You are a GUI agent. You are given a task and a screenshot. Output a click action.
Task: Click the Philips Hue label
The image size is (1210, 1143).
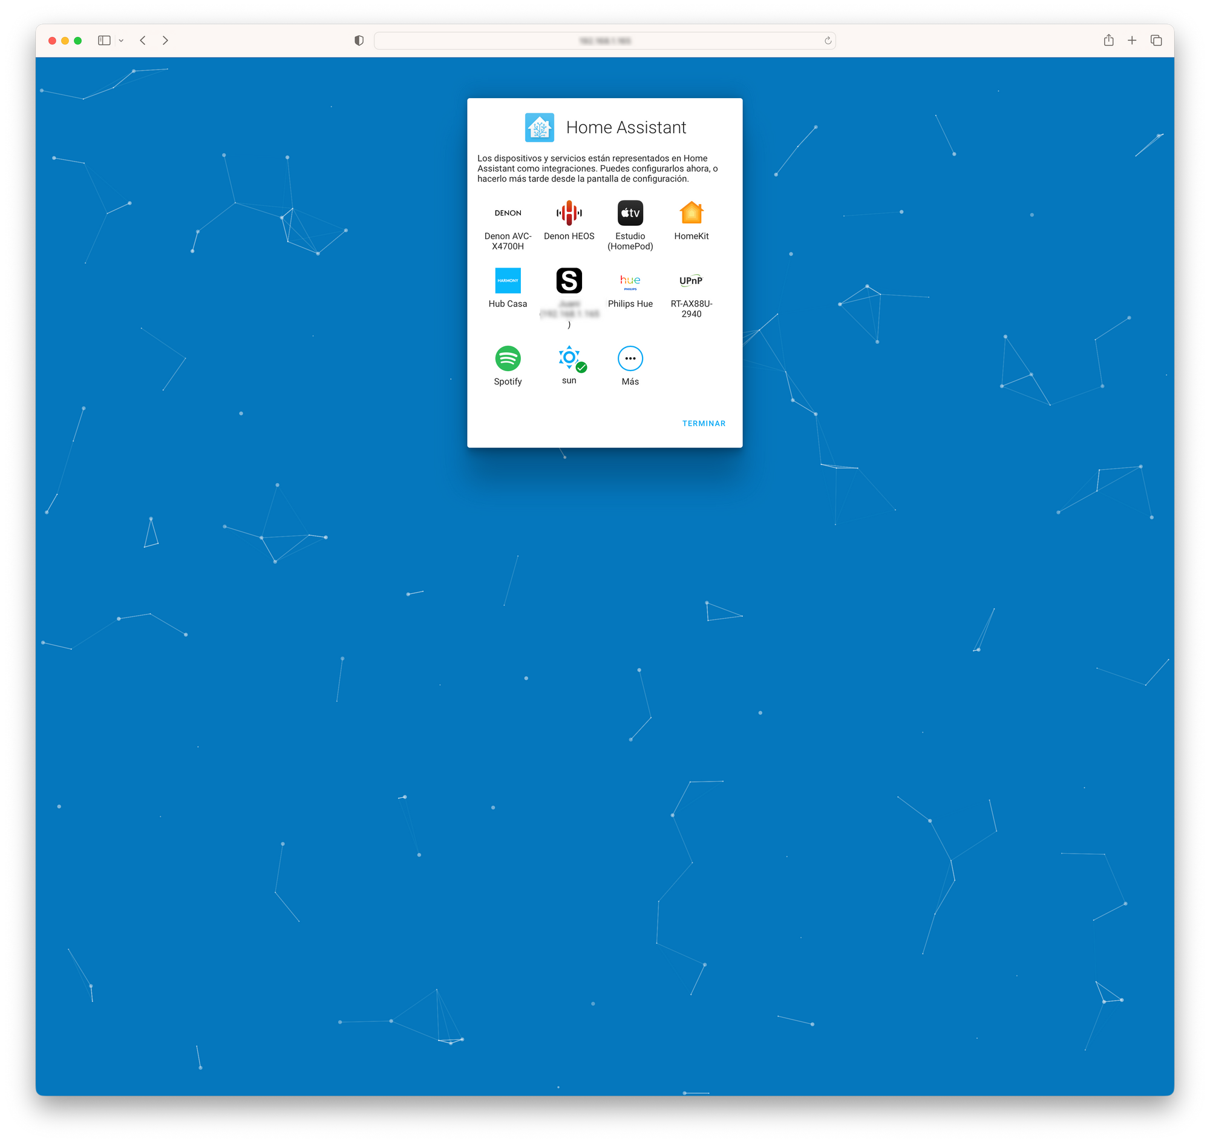630,303
